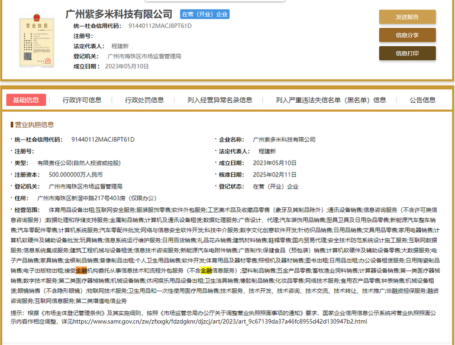Click the yellow highlighted 金融 word
Viewport: 455px width, 345px height.
[206, 271]
